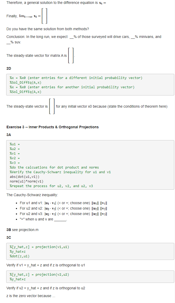Click the 'For u1 and v1' bullet item
This screenshot has height=303, width=175.
click(x=64, y=203)
